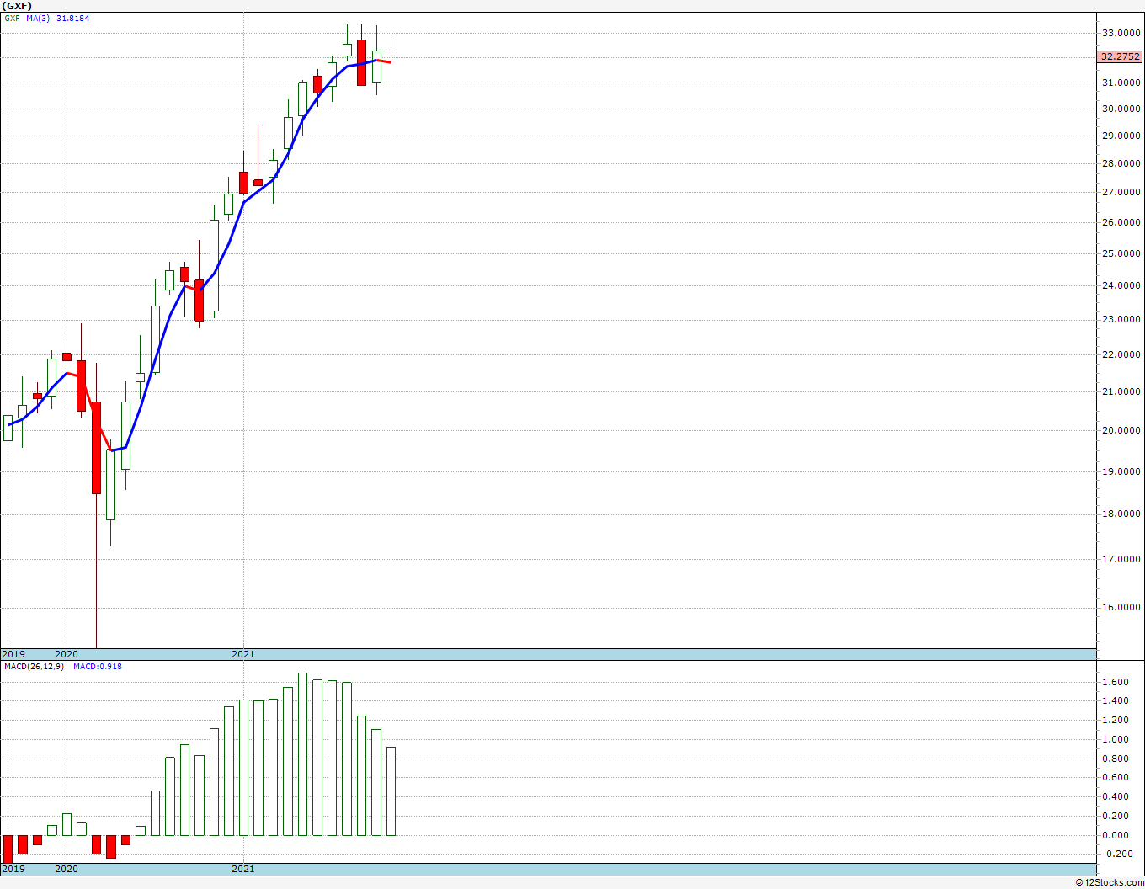Click the 16.0000 price axis label
This screenshot has height=889, width=1145.
[x=1122, y=607]
